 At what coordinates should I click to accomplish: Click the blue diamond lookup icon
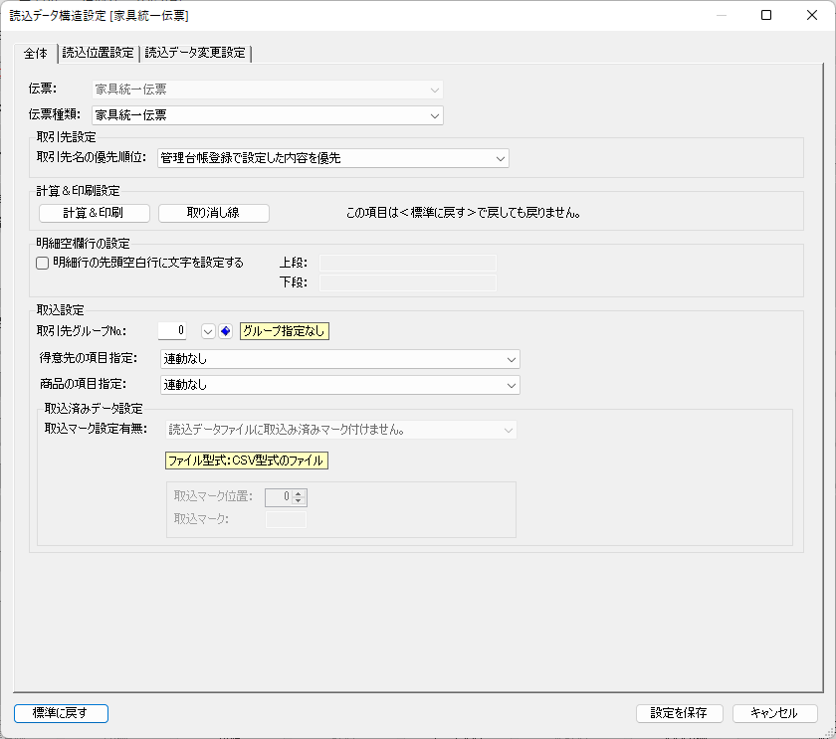[x=226, y=331]
